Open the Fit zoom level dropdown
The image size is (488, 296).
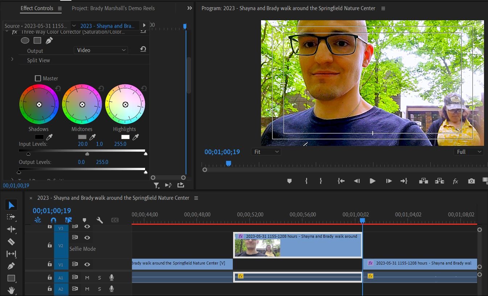[266, 152]
